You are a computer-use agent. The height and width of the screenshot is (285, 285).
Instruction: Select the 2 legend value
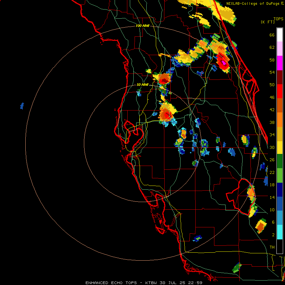click(273, 235)
